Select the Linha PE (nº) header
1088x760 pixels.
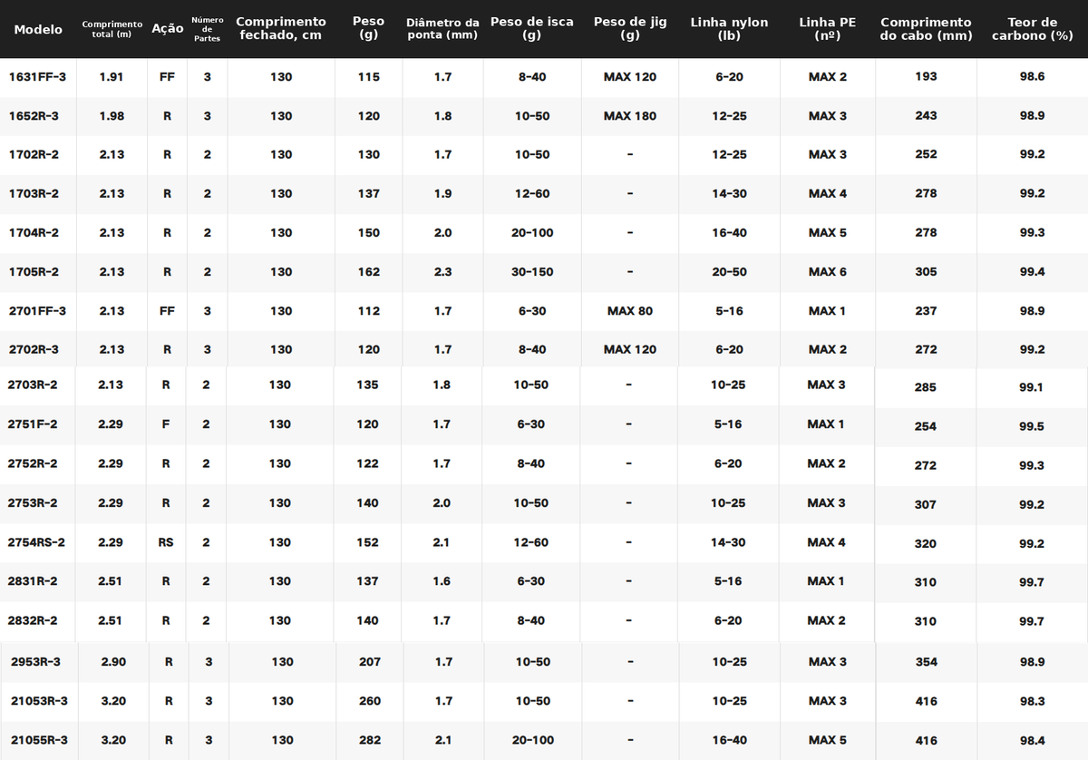828,29
